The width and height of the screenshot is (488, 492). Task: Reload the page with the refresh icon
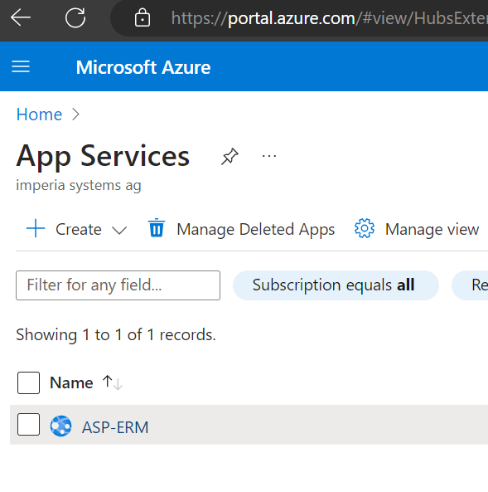75,17
